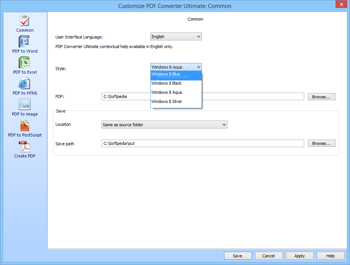Viewport: 350px width, 265px height.
Task: Open the Common settings icon
Action: click(x=24, y=21)
